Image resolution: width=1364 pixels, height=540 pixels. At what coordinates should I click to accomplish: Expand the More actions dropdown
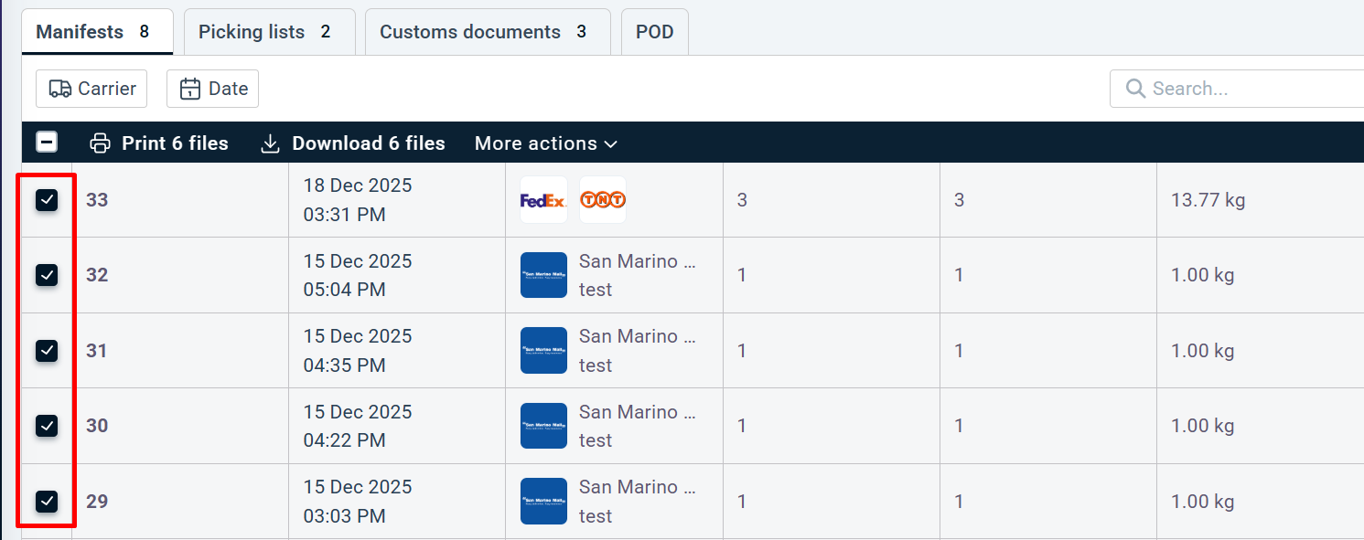(545, 143)
